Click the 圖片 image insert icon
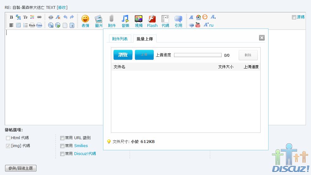The height and width of the screenshot is (175, 311). [99, 21]
